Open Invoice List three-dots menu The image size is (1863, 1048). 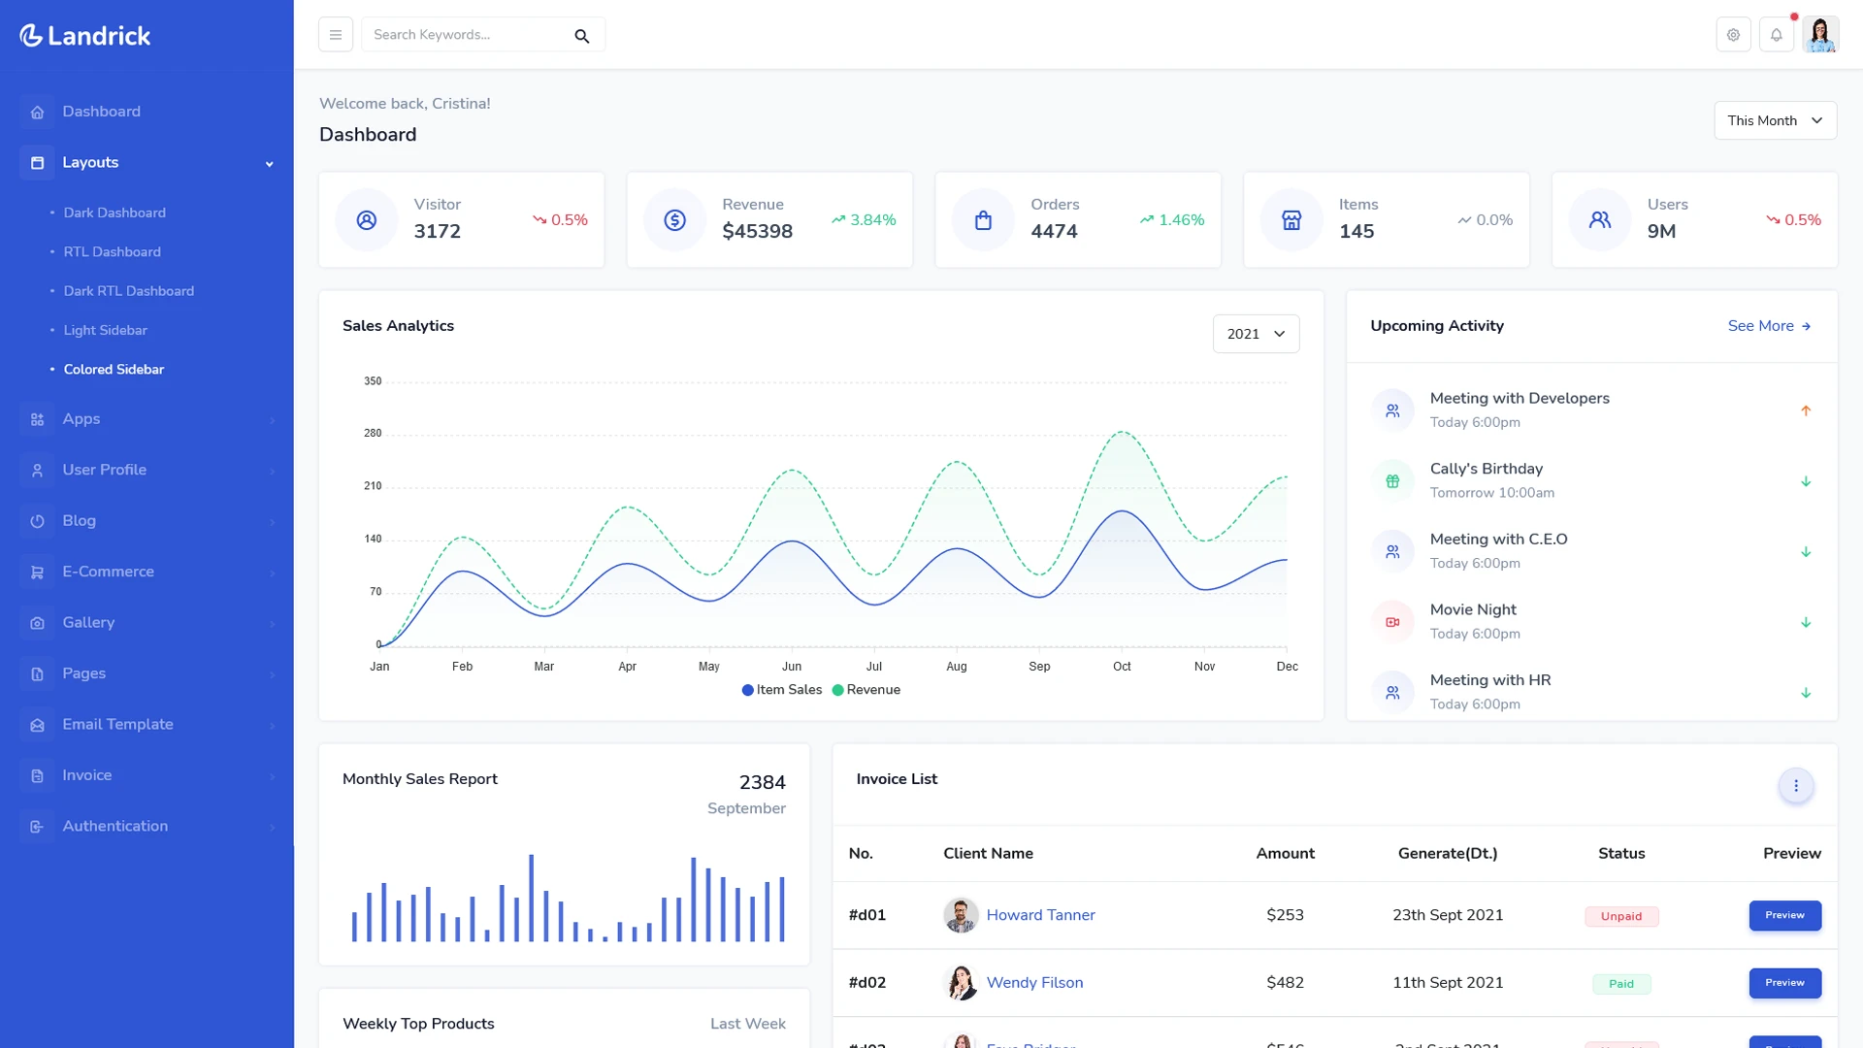click(1796, 786)
